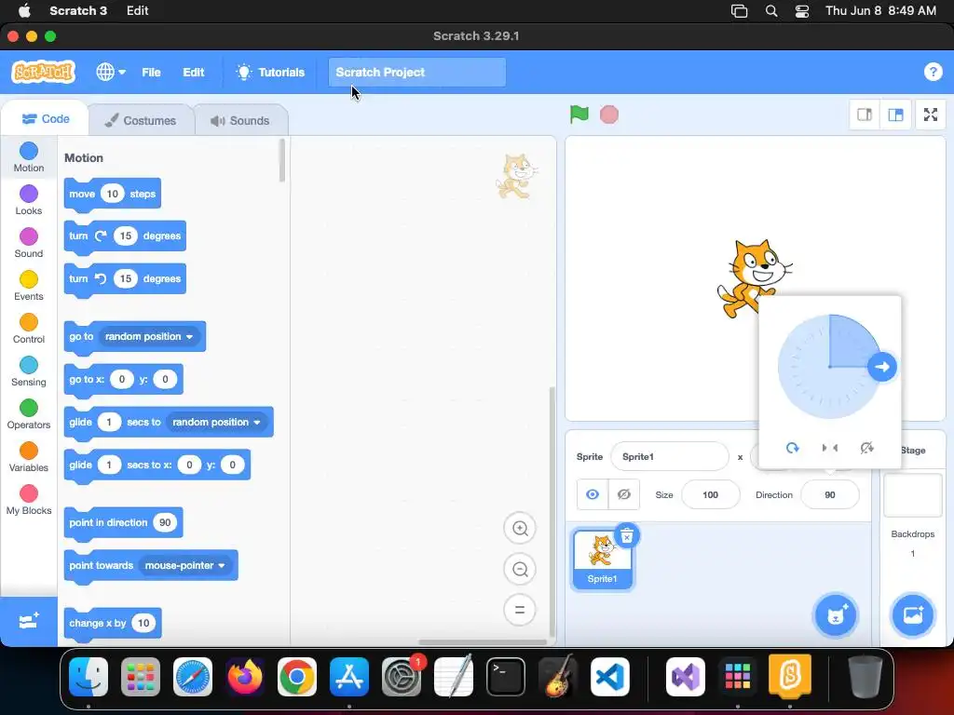Viewport: 954px width, 715px height.
Task: Select the Control block category
Action: pos(29,329)
